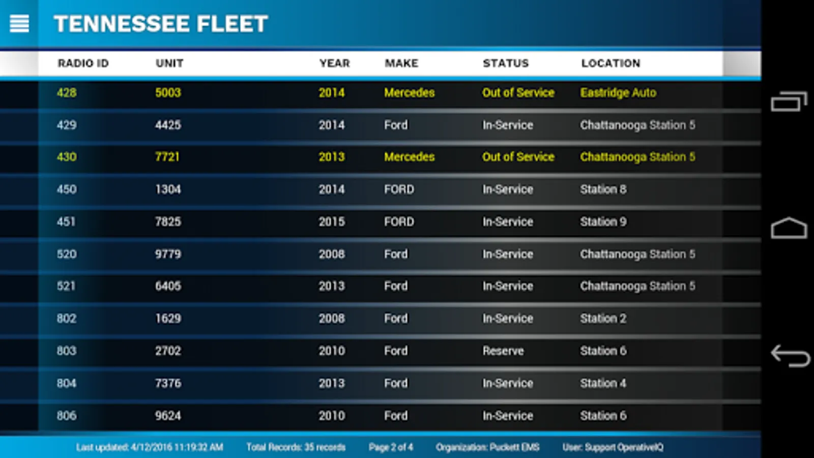This screenshot has height=458, width=814.
Task: Select the row for radio ID 428
Action: (67, 93)
